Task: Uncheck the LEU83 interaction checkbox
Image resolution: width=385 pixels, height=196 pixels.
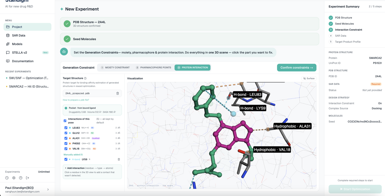Action: point(66,128)
